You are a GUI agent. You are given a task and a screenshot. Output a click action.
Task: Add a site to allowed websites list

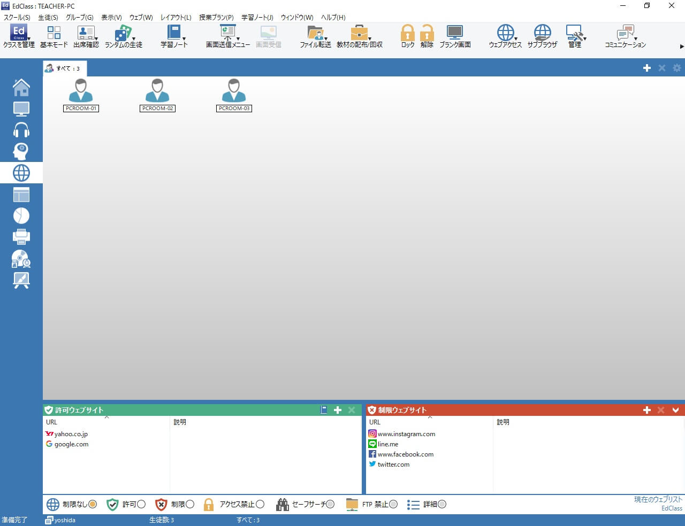[338, 410]
